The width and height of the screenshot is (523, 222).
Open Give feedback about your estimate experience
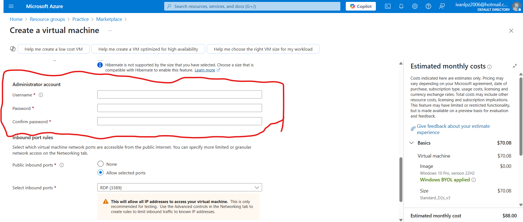click(x=453, y=129)
